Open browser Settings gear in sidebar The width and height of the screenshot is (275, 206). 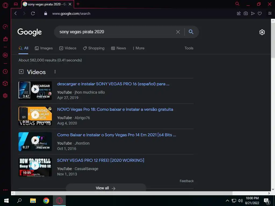click(x=5, y=96)
